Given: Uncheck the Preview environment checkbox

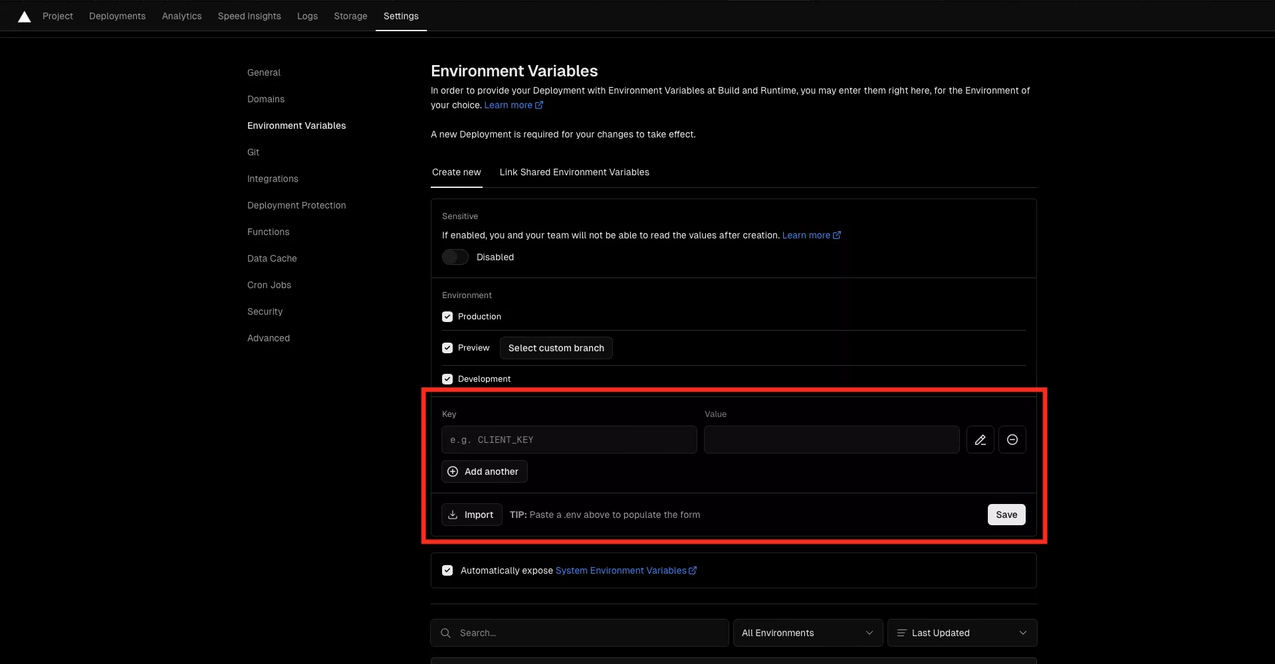Looking at the screenshot, I should (x=447, y=348).
